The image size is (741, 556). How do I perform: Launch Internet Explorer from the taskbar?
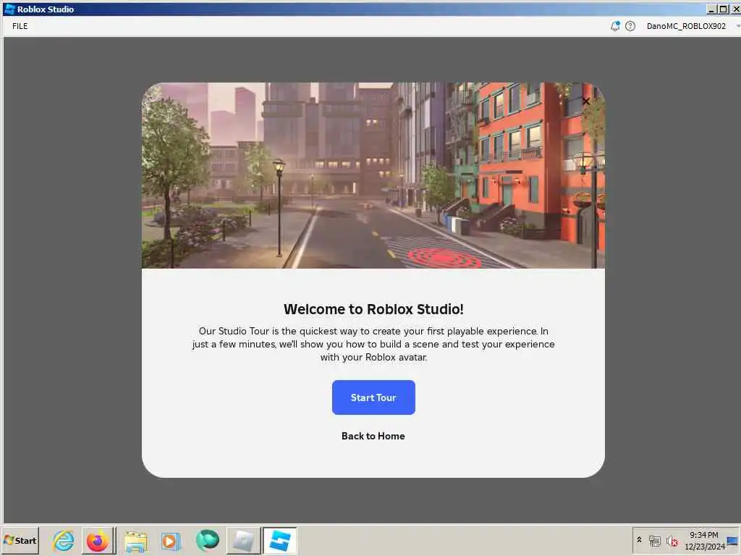(x=64, y=540)
